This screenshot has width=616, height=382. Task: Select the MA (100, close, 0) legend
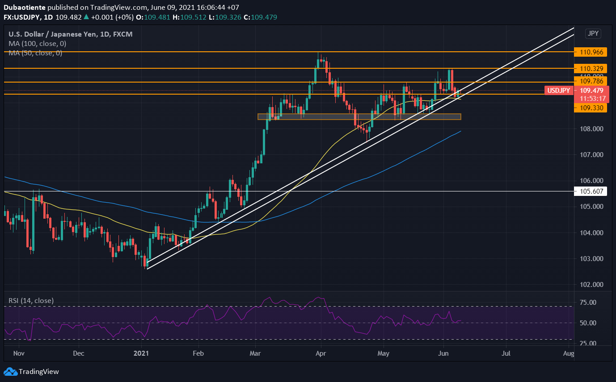pyautogui.click(x=38, y=44)
